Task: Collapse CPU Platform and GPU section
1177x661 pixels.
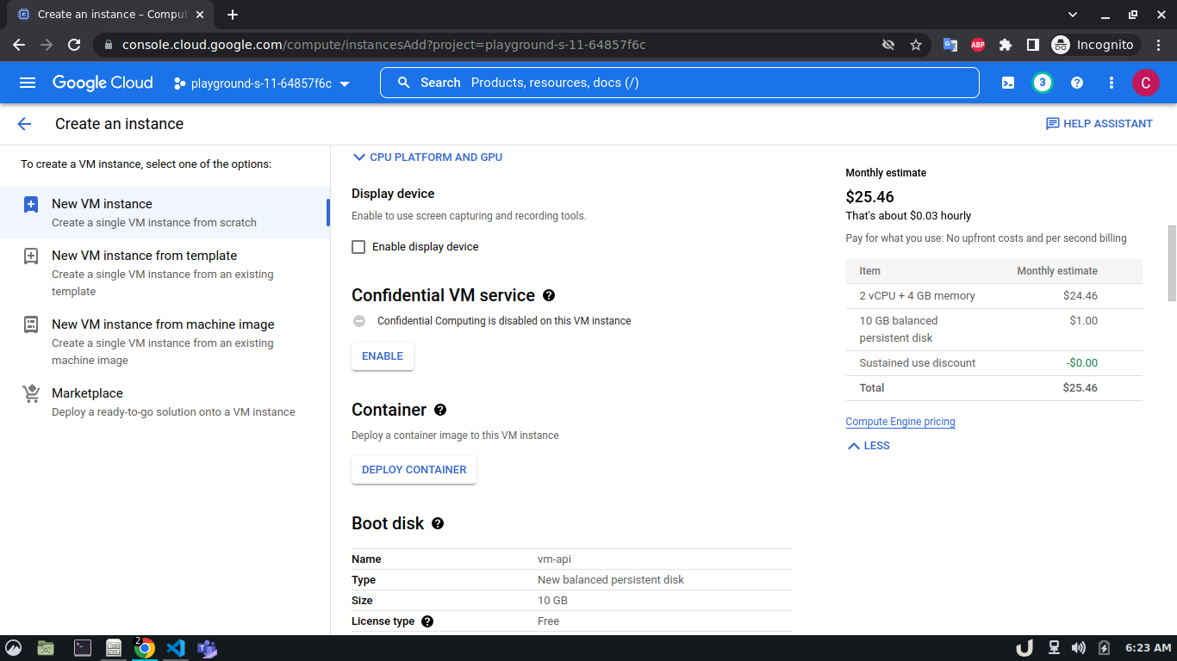Action: [427, 158]
